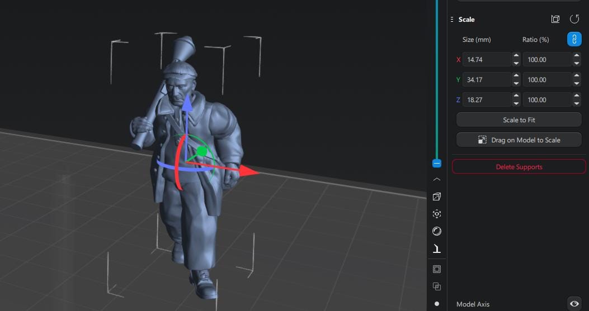This screenshot has width=589, height=311.
Task: Reset the scale with the circular arrow
Action: 574,19
